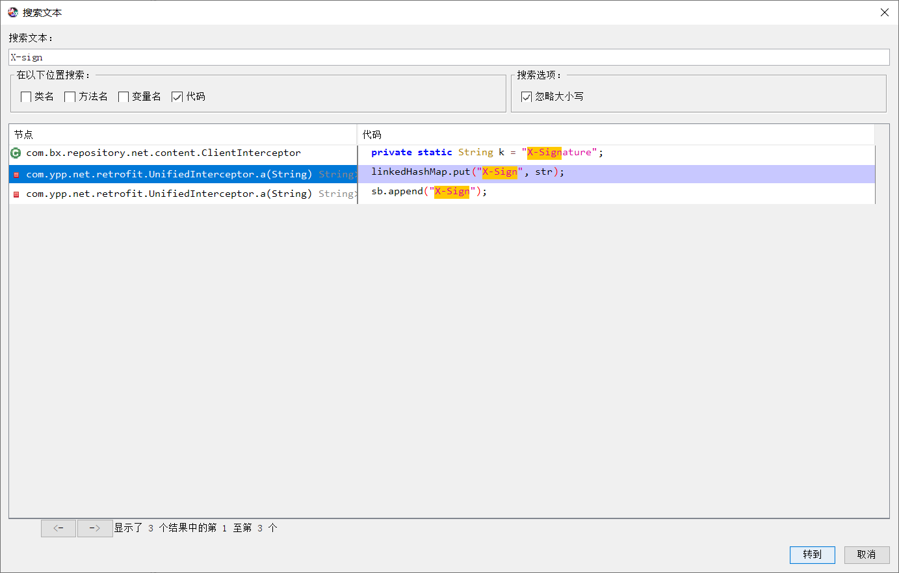Click the search text field containing X-sign
This screenshot has height=573, width=899.
(x=449, y=57)
